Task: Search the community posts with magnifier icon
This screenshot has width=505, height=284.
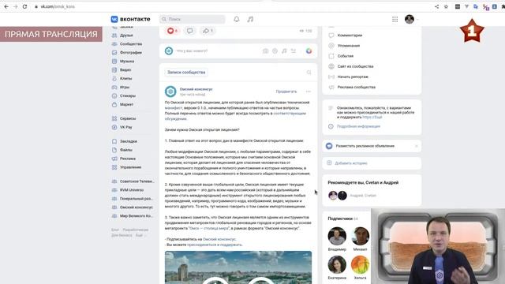Action: (309, 73)
